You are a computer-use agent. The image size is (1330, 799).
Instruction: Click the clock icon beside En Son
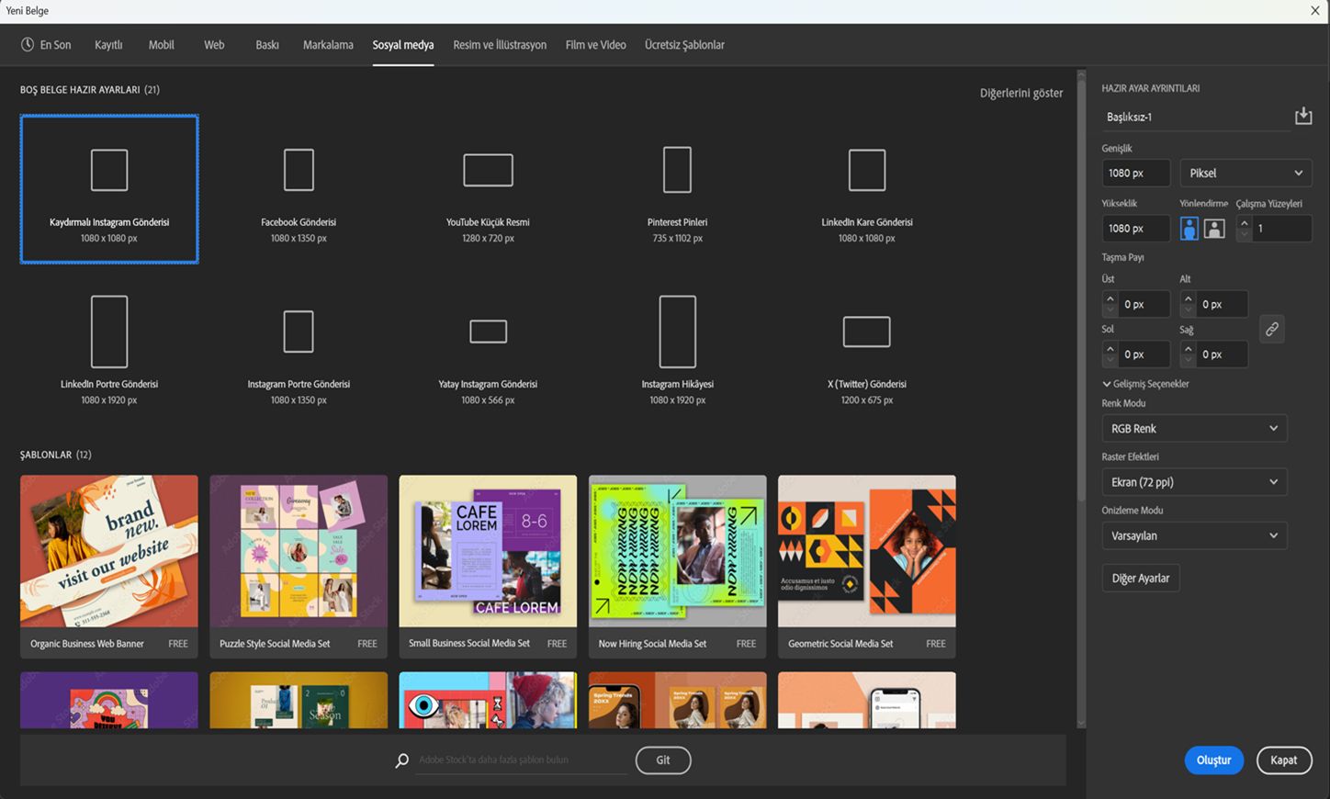(x=28, y=44)
